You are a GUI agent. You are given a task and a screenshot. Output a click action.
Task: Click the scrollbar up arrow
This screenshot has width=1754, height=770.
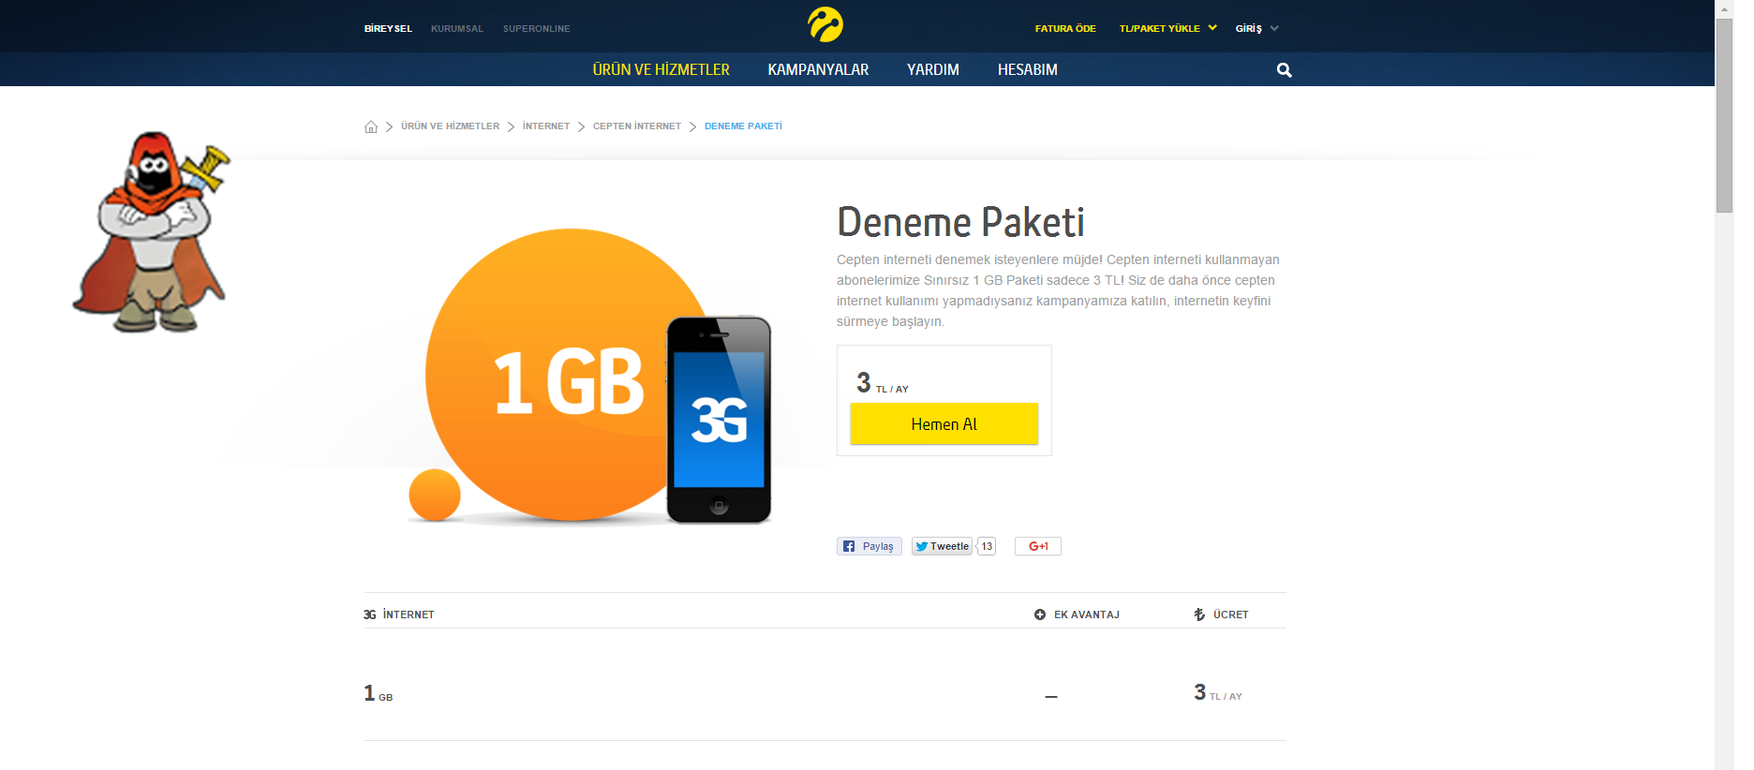click(1724, 8)
